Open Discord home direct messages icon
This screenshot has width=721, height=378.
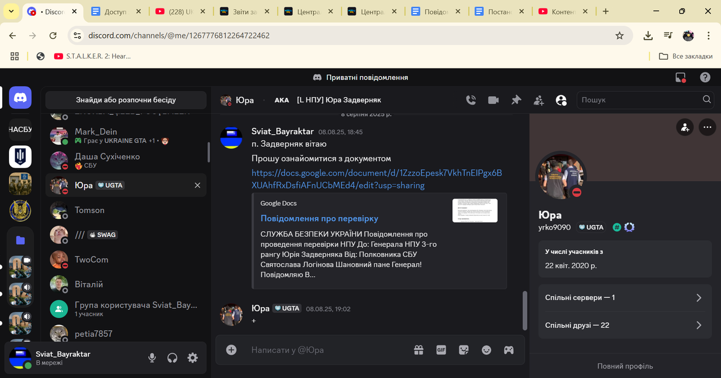point(20,98)
